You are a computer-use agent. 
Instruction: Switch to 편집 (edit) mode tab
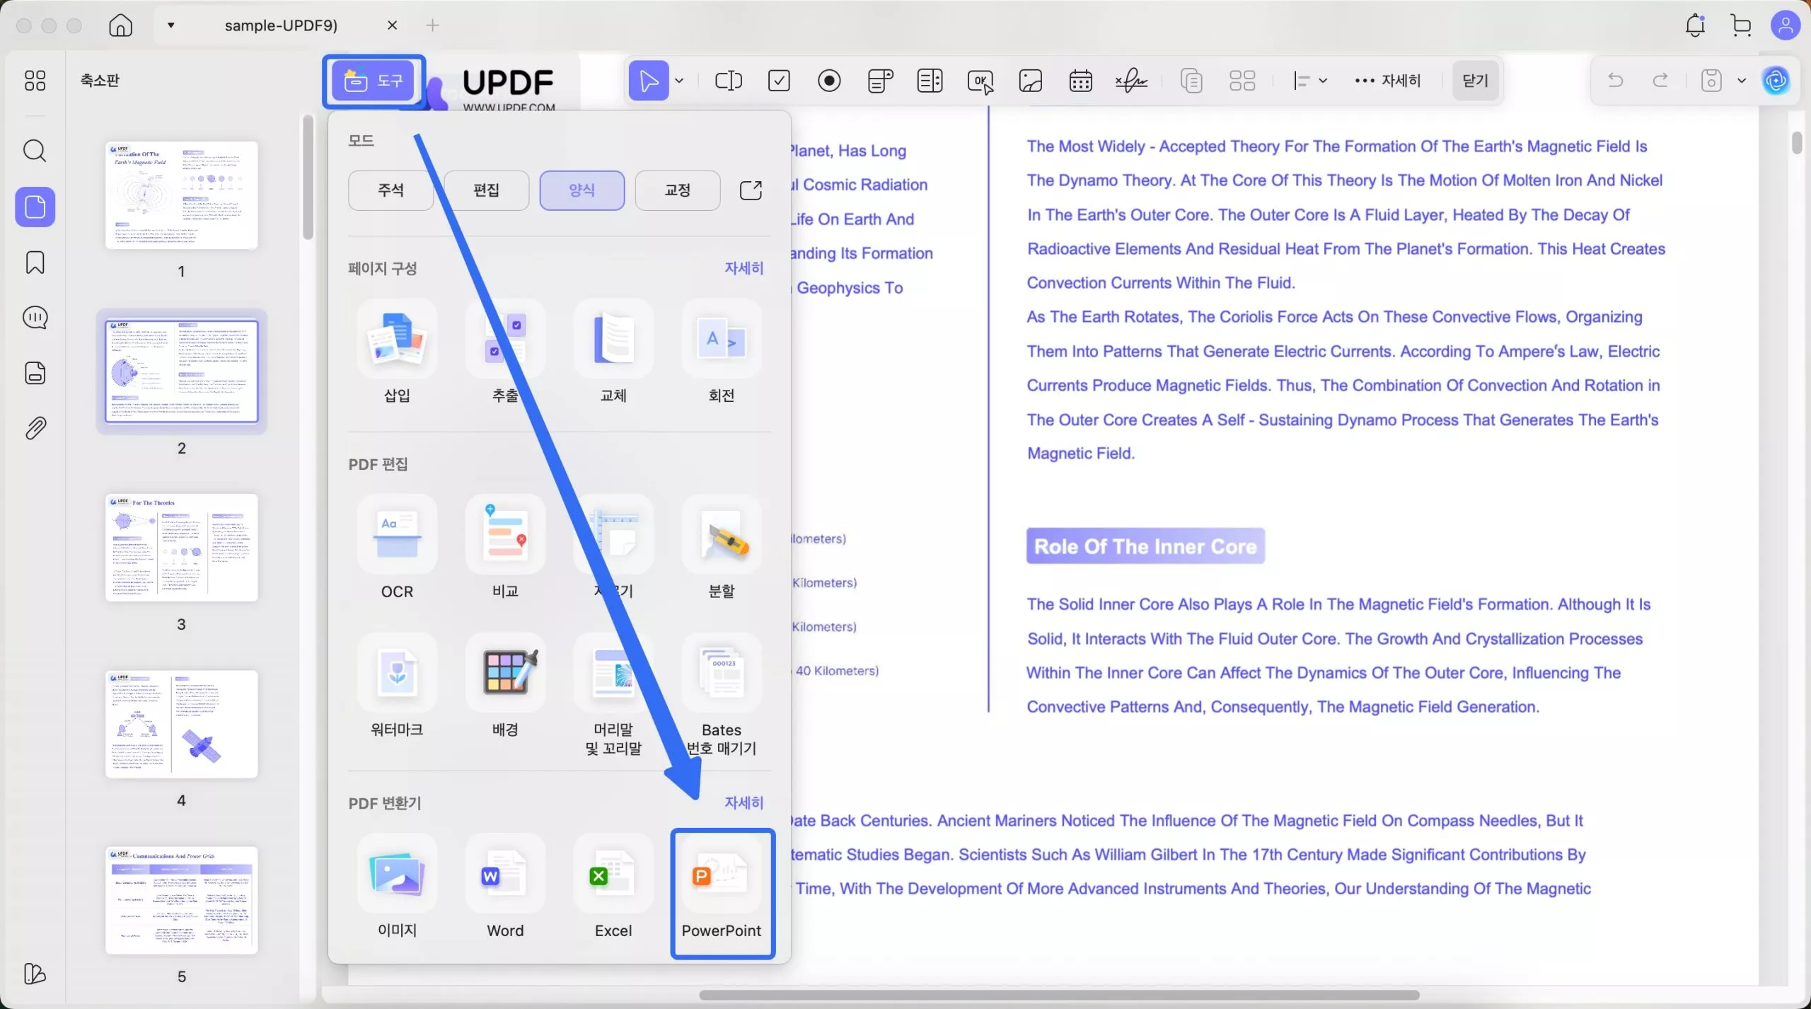pyautogui.click(x=486, y=190)
